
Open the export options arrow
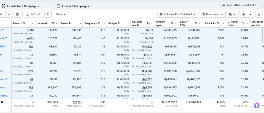pyautogui.click(x=251, y=14)
